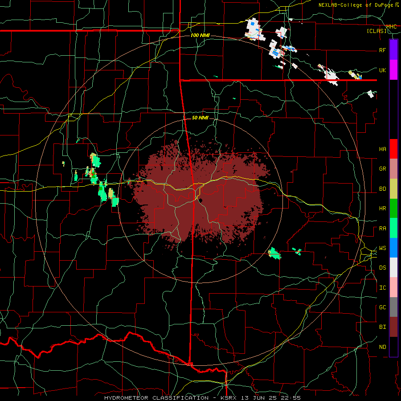
Task: Select the BD yellow legend swatch
Action: (x=393, y=189)
